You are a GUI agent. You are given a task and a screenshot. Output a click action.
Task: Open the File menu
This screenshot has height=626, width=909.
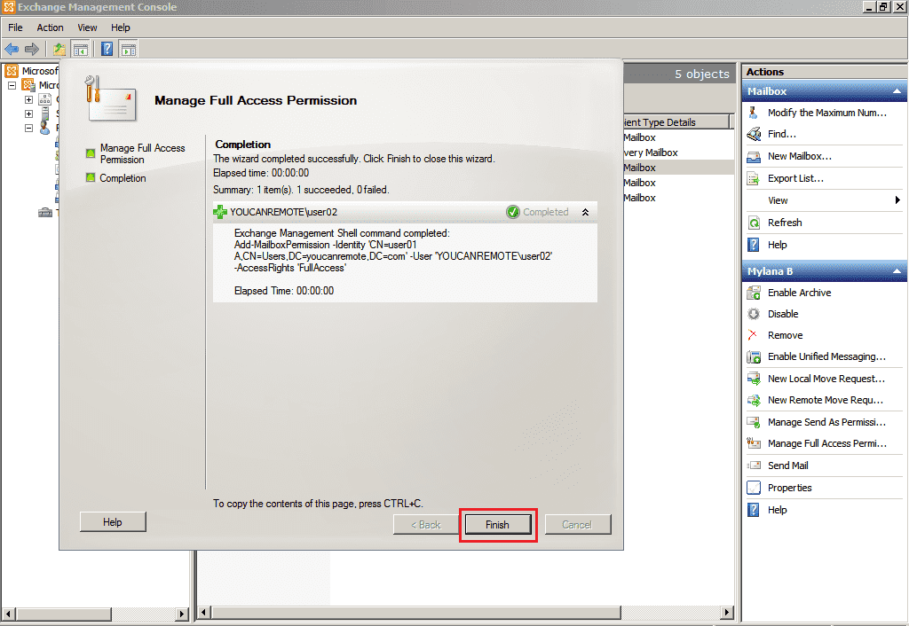15,27
